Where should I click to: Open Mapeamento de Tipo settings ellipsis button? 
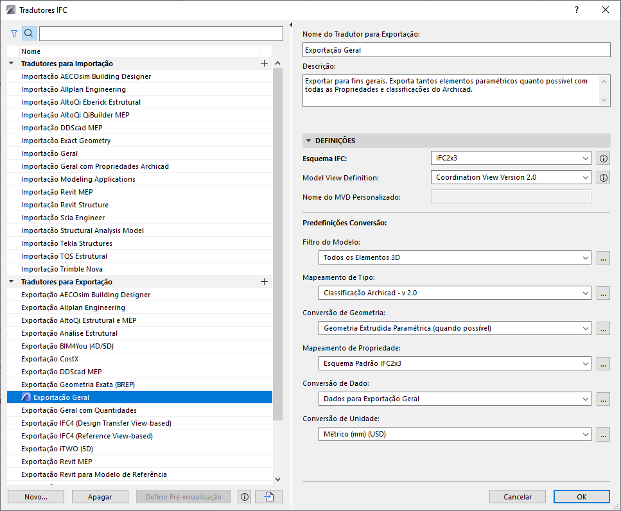(x=603, y=293)
